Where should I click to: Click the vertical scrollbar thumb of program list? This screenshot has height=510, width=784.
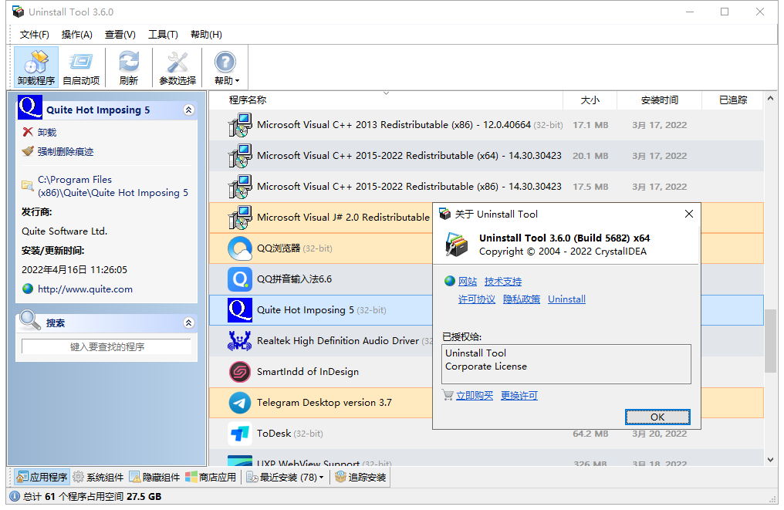pos(771,341)
